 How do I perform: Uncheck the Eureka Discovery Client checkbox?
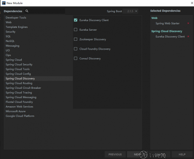tap(76, 20)
